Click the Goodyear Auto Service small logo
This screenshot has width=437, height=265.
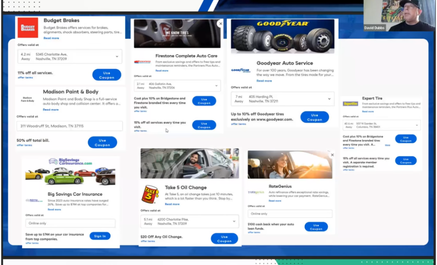pos(241,71)
